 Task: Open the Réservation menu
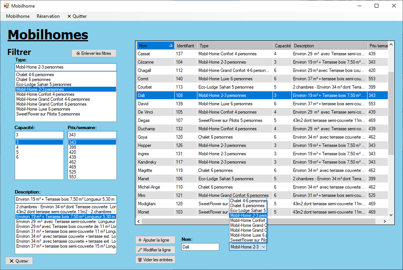(x=48, y=16)
